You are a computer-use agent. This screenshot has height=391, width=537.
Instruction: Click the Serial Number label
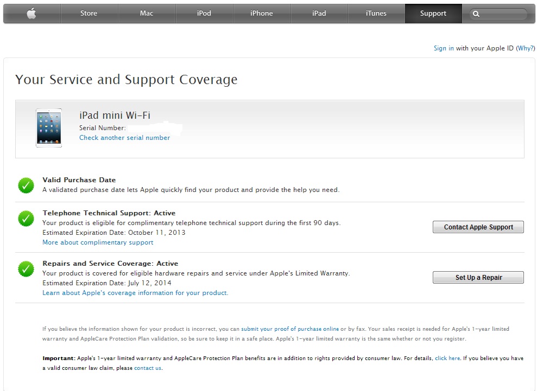click(x=103, y=128)
